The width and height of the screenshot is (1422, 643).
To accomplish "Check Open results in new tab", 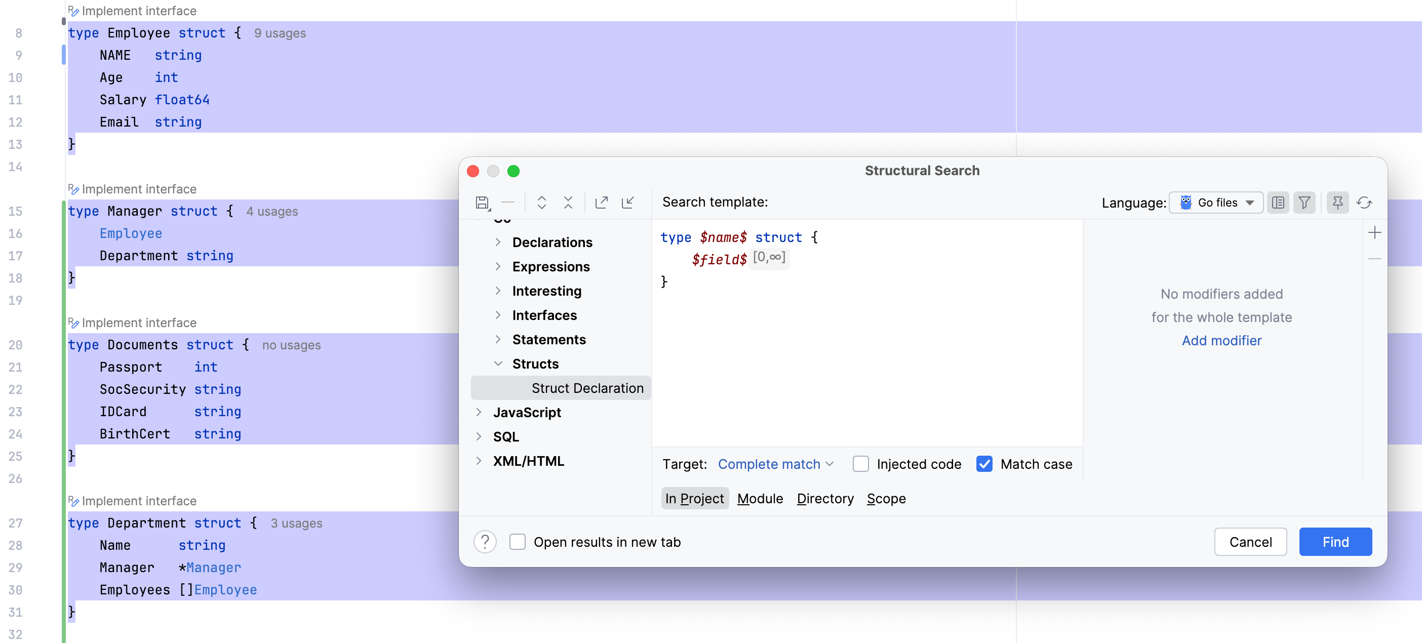I will coord(517,542).
